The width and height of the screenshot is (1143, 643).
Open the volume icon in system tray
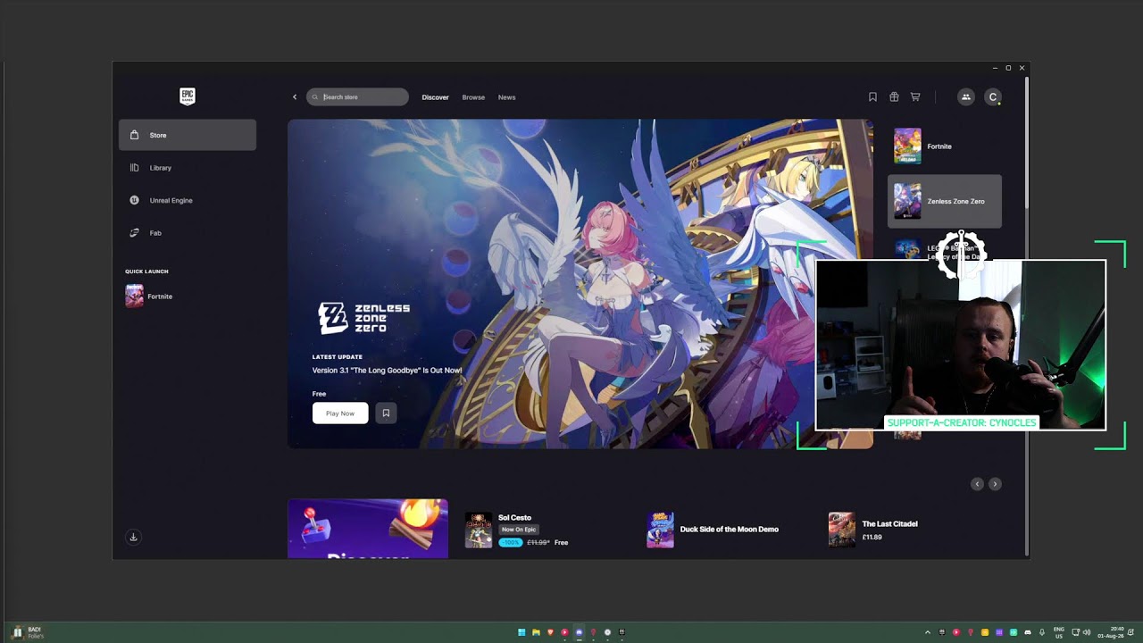click(1087, 632)
